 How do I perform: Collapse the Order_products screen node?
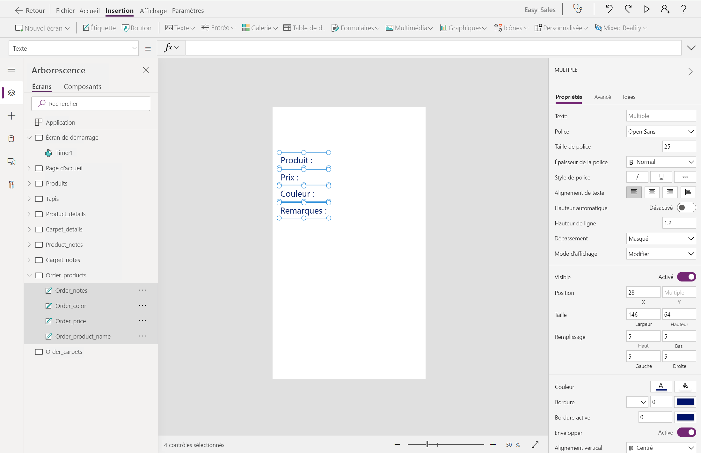(x=29, y=275)
